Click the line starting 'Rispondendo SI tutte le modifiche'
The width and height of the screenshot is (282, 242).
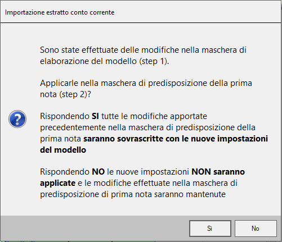(x=123, y=116)
